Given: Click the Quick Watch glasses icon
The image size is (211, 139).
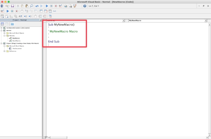Looking at the screenshot, I should click(55, 11).
